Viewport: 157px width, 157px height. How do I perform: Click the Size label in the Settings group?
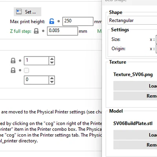[x=116, y=39]
